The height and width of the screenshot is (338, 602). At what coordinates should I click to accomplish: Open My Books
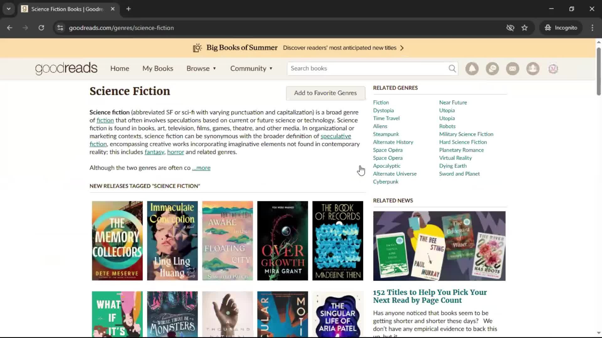tap(158, 69)
